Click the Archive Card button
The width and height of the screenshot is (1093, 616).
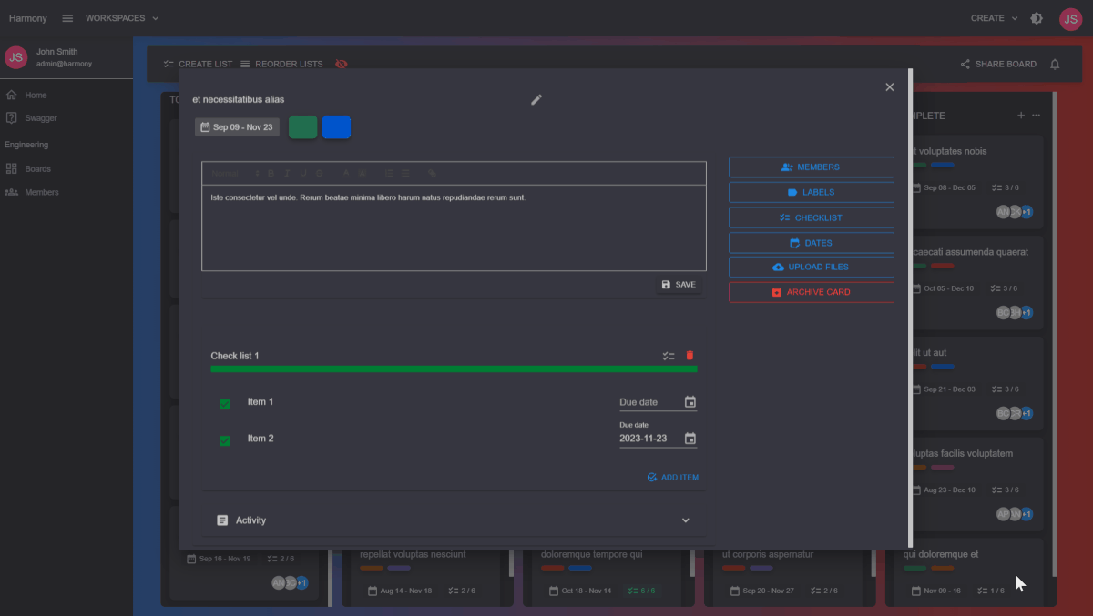pyautogui.click(x=811, y=292)
